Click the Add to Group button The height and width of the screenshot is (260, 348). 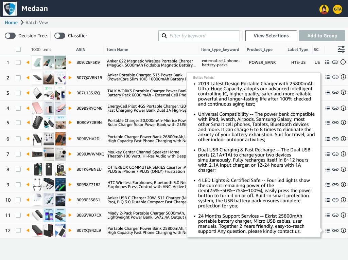[x=322, y=36]
